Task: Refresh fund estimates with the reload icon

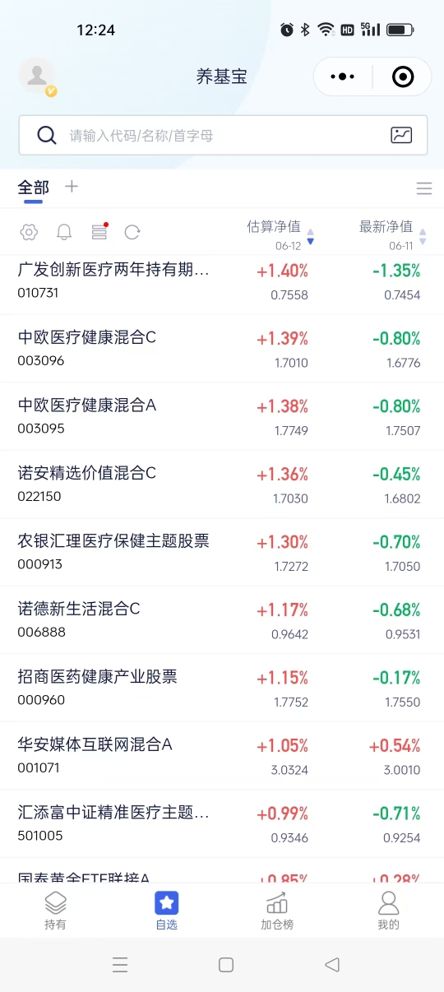Action: click(132, 232)
